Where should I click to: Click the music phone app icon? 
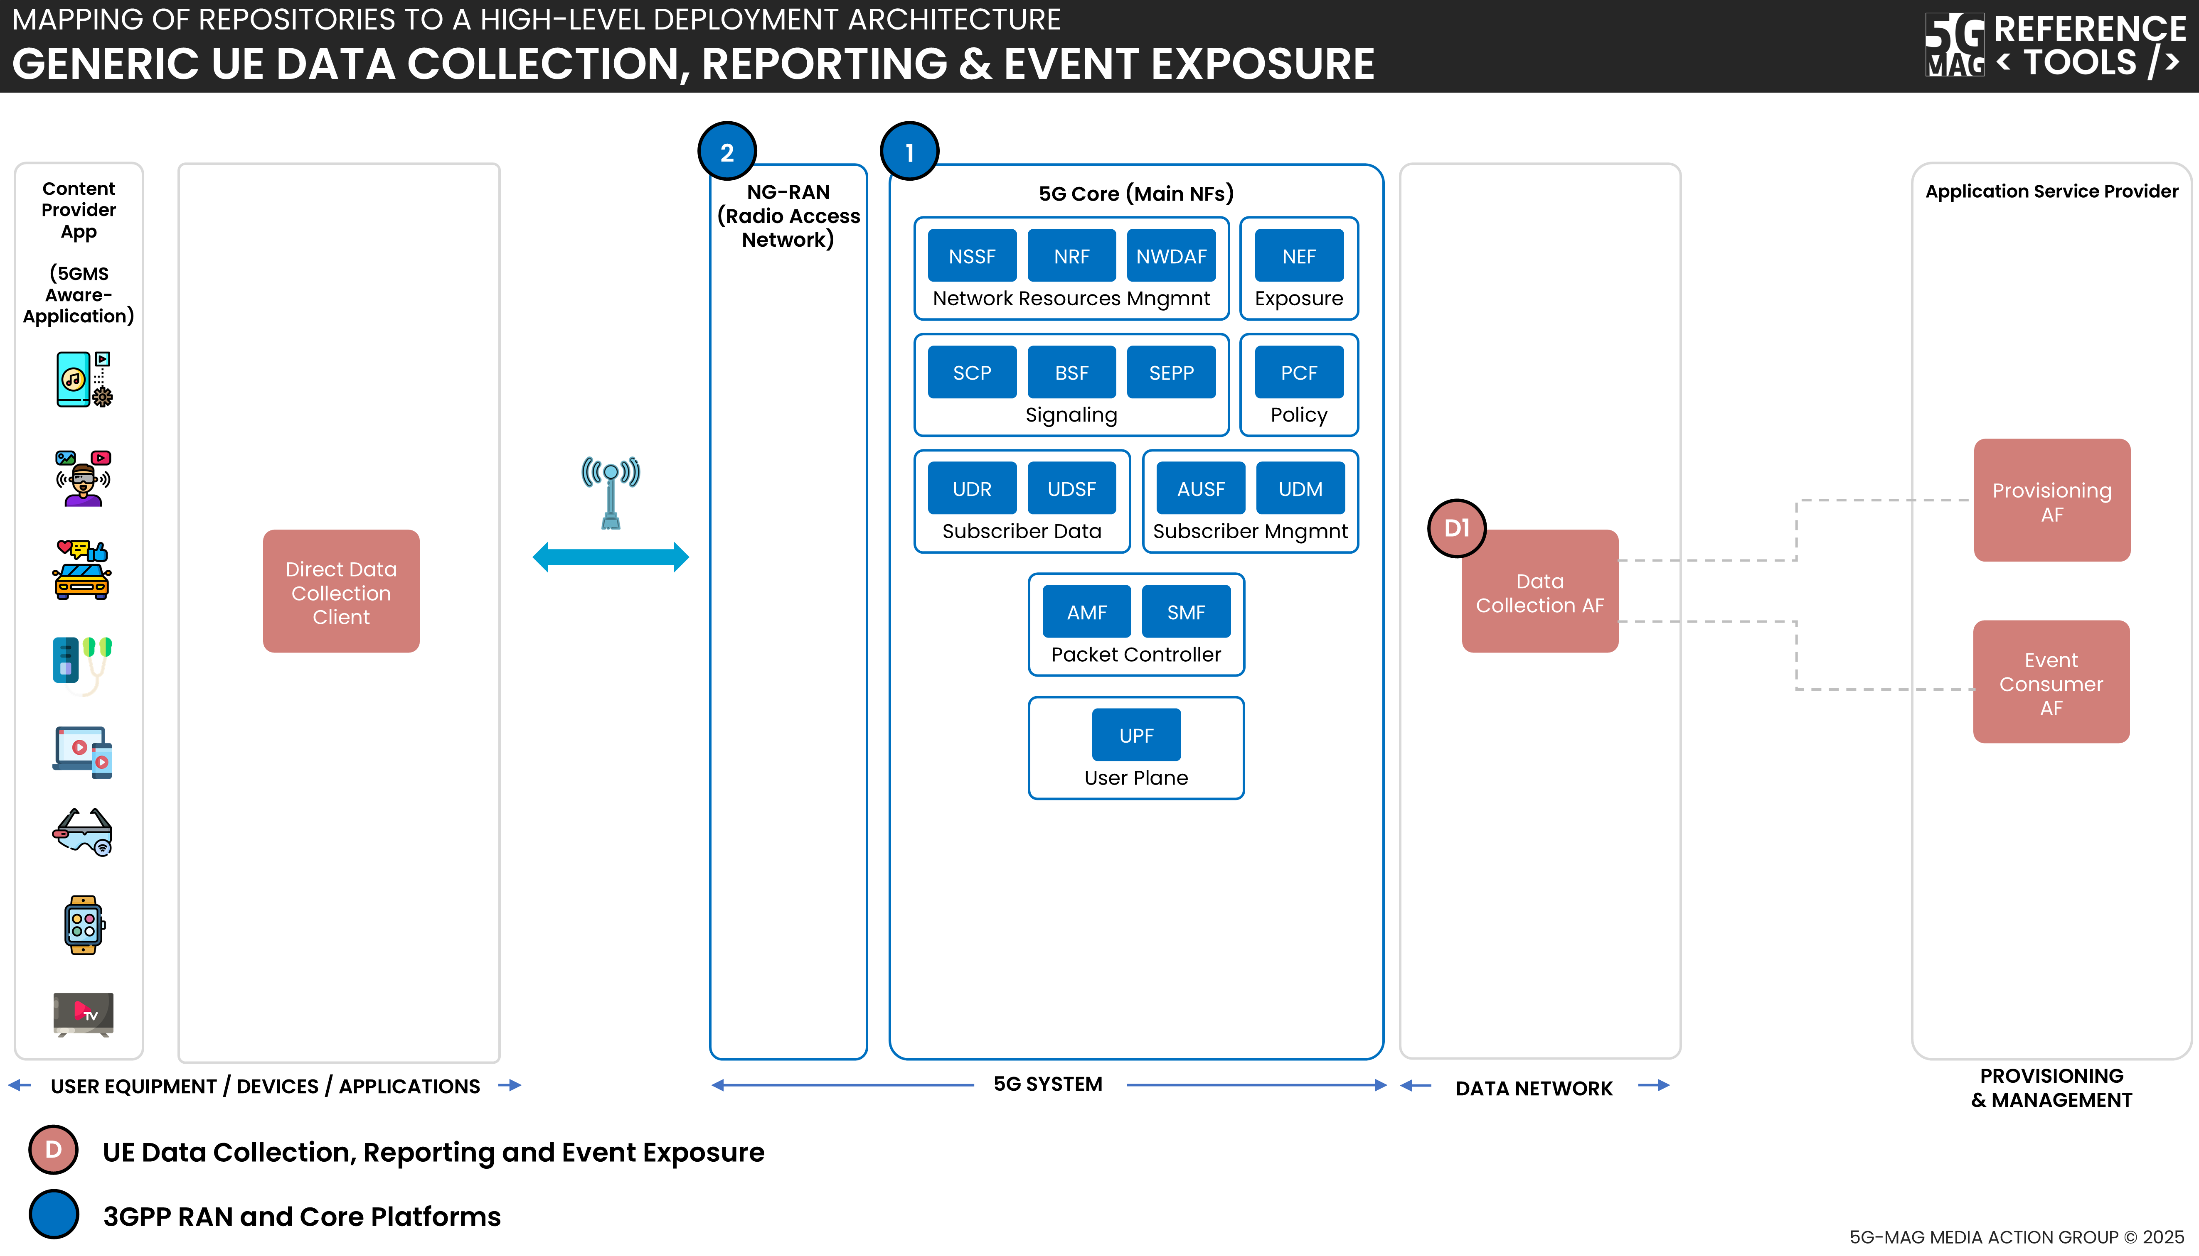pyautogui.click(x=83, y=379)
